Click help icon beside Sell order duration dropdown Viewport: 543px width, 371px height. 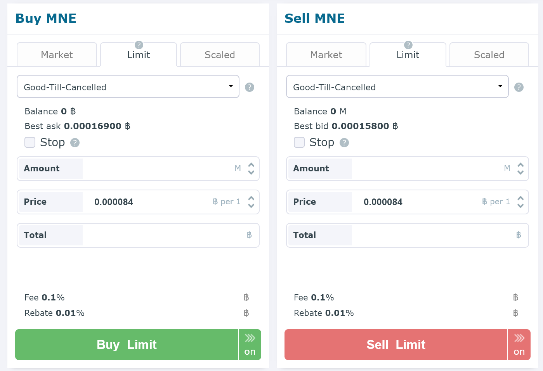click(x=519, y=87)
